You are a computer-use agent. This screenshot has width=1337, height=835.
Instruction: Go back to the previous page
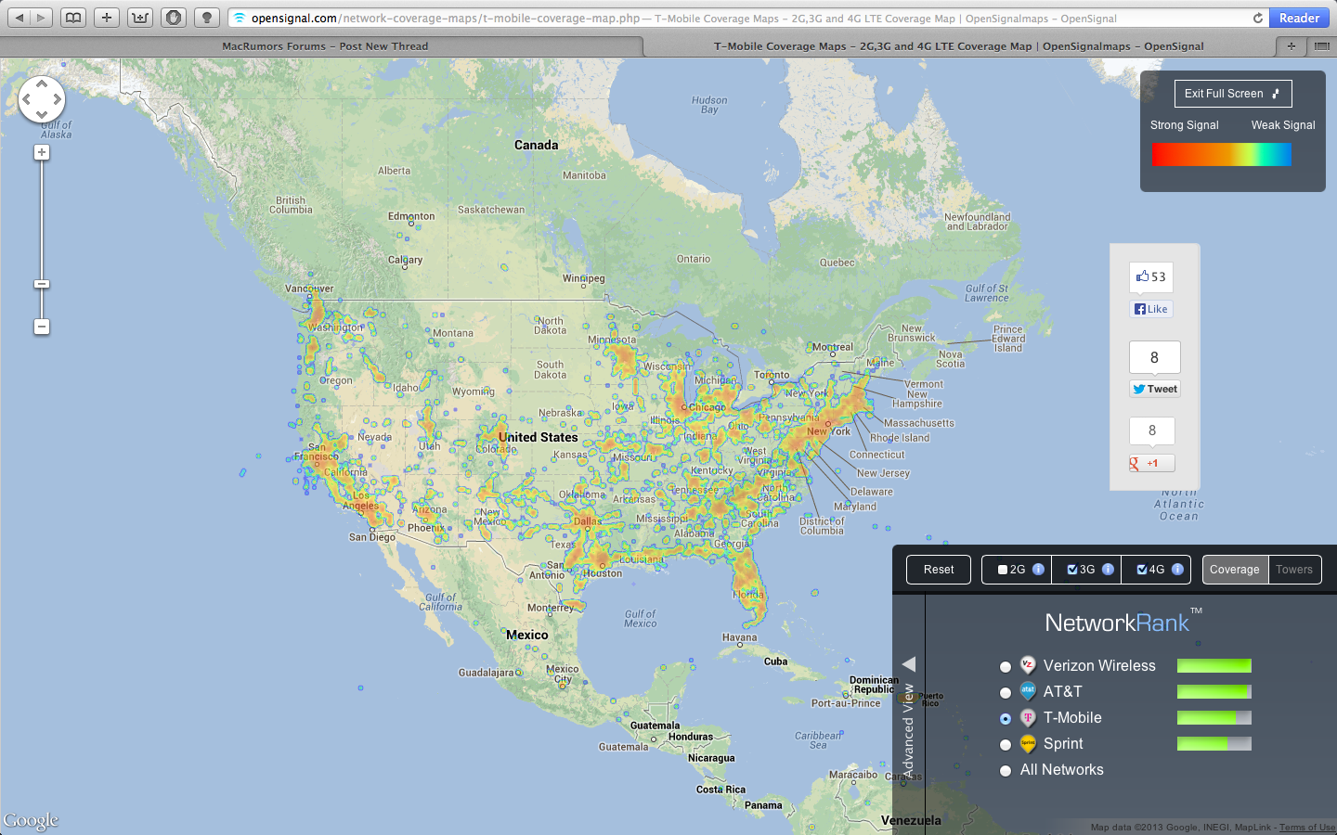(x=19, y=18)
